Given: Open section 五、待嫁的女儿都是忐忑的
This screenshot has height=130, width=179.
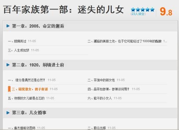Looking at the screenshot, I should tap(26, 98).
